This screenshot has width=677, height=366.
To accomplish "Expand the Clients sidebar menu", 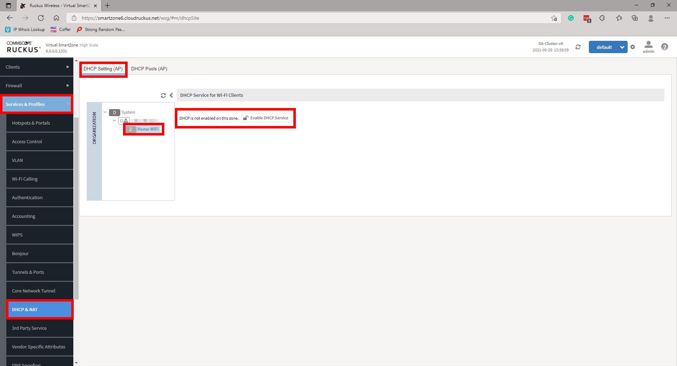I will (x=37, y=67).
